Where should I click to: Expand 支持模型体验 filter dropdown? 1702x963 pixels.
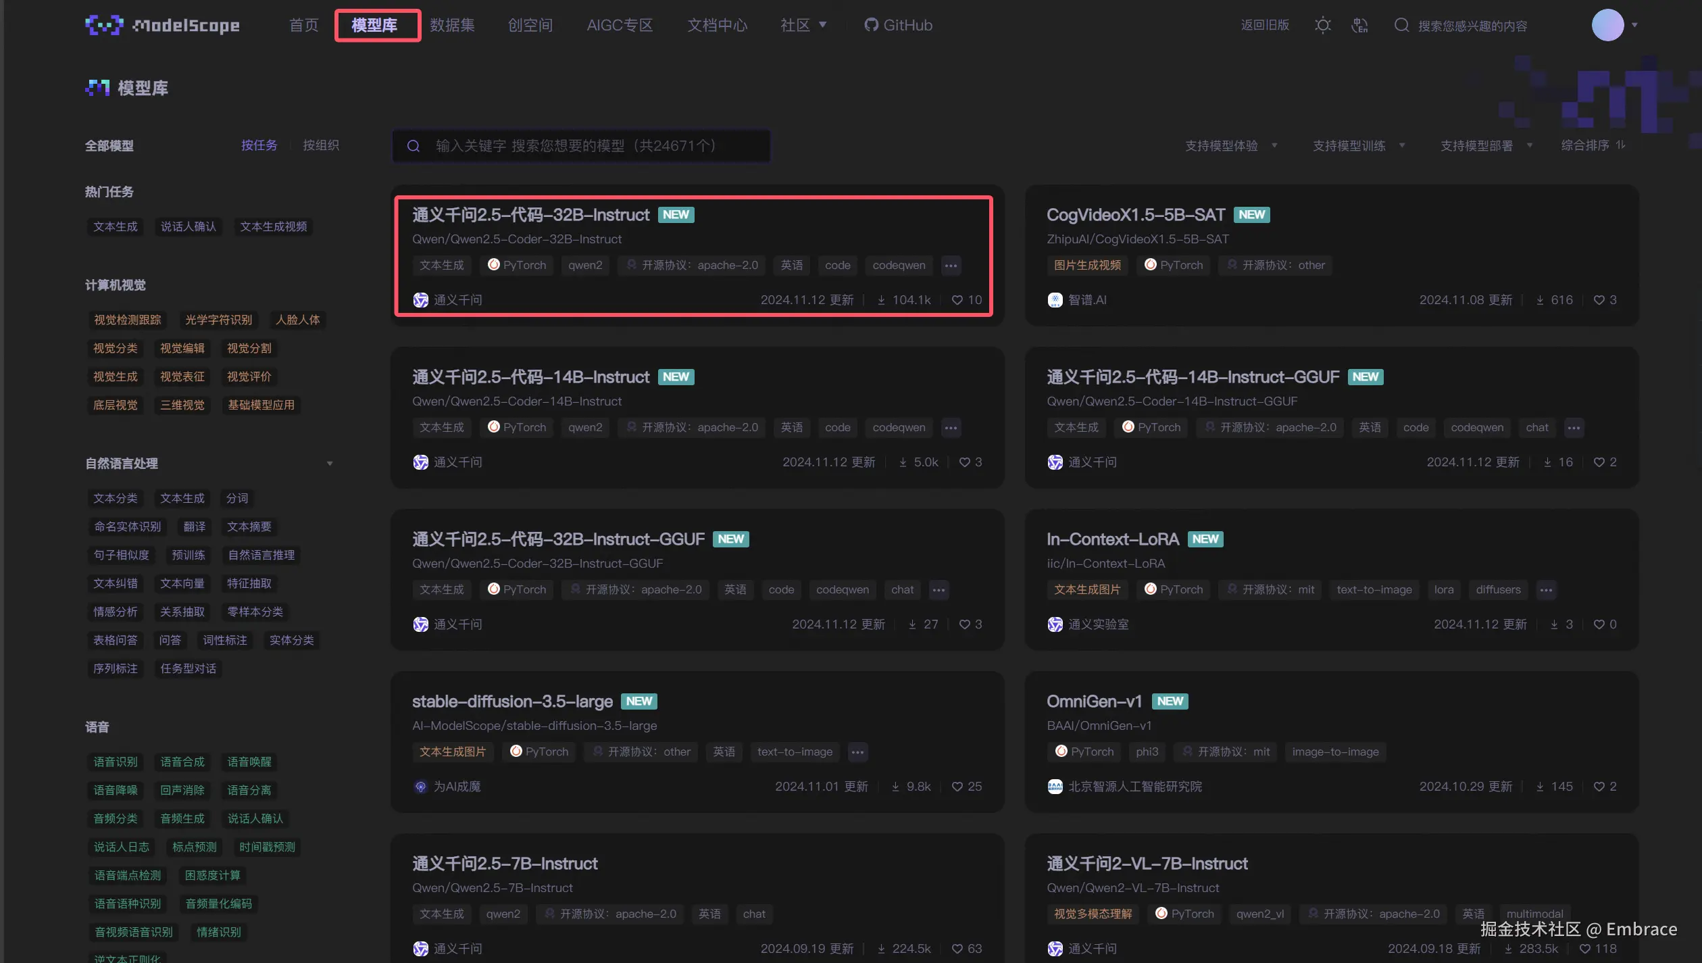[x=1230, y=146]
